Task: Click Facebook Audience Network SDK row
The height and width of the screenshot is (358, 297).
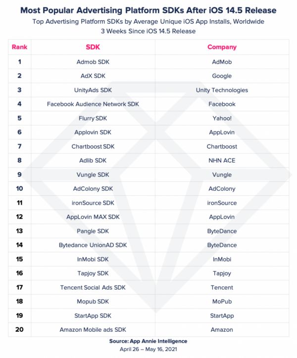Action: pos(93,104)
